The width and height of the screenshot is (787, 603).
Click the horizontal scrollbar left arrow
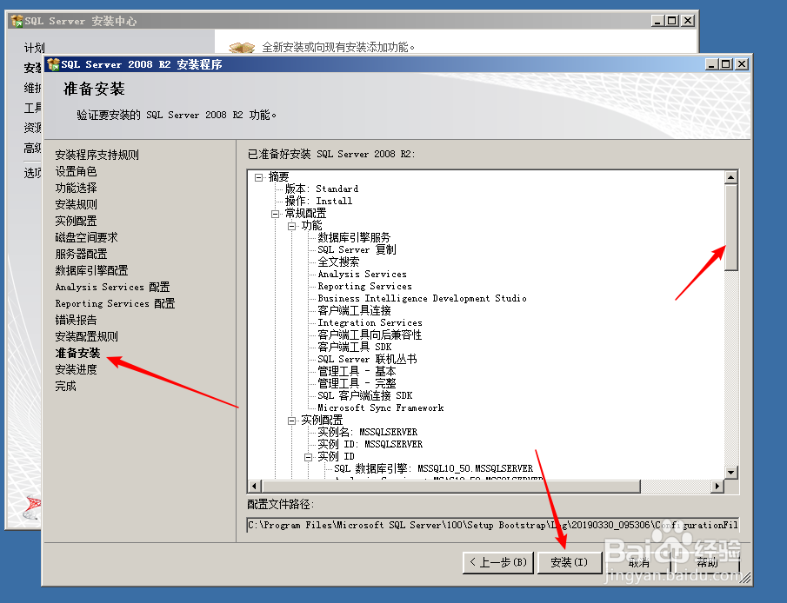255,486
